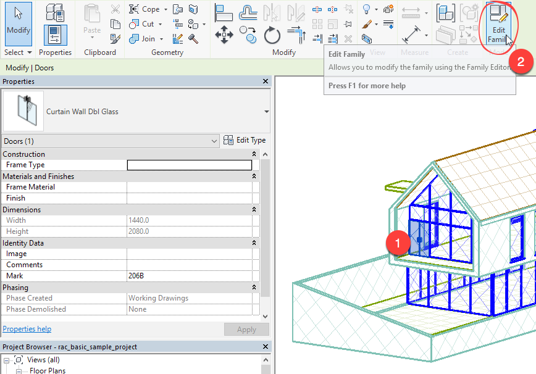The image size is (536, 374).
Task: Open the Aligned Dimension dropdown arrow
Action: (x=426, y=35)
